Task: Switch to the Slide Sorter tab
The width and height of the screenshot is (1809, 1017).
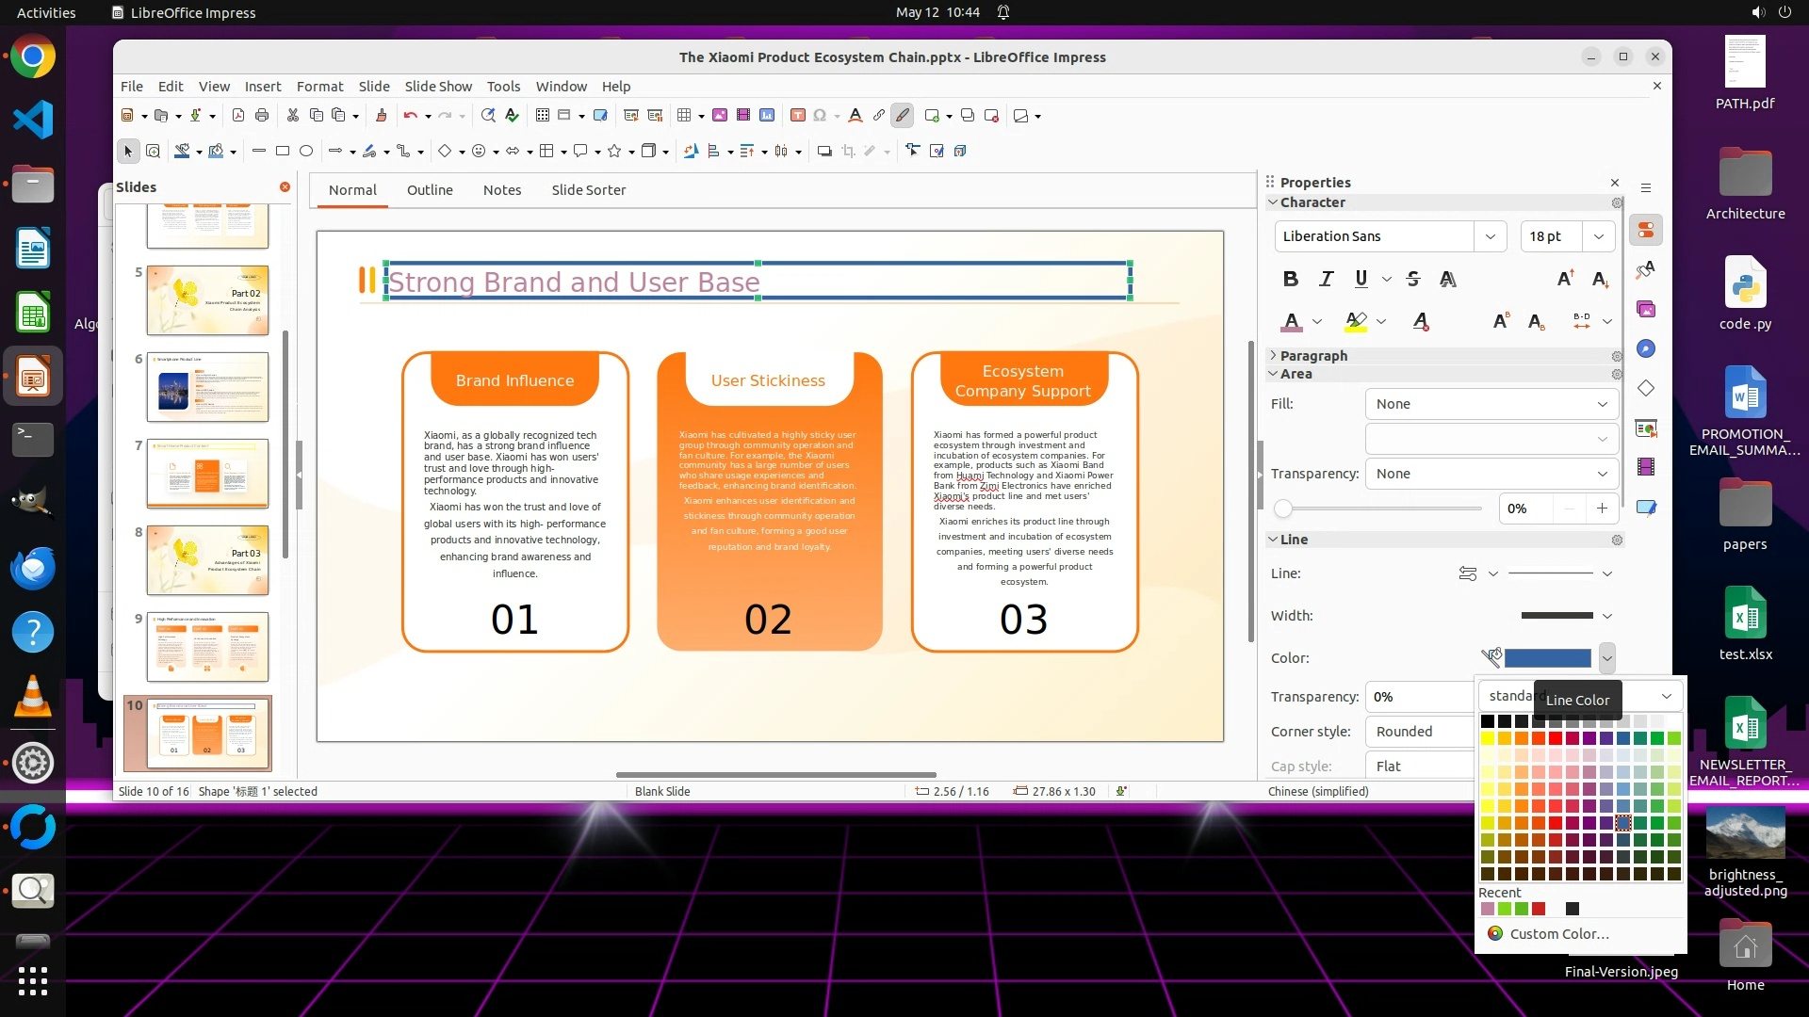Action: [588, 190]
